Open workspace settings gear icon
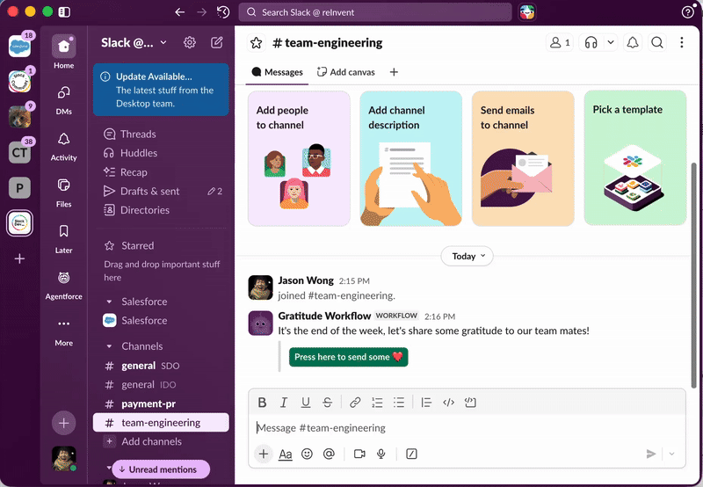The image size is (703, 487). pyautogui.click(x=190, y=43)
